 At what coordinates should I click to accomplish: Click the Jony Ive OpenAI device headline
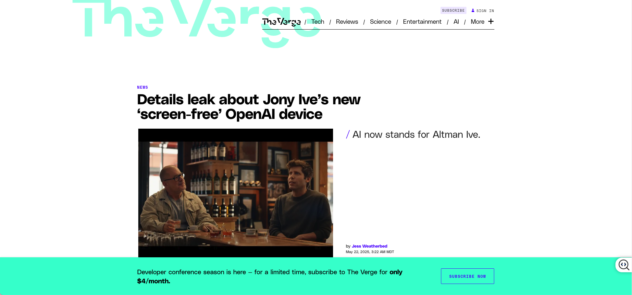[249, 107]
